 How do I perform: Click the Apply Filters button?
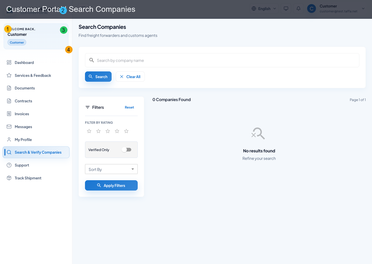click(x=111, y=185)
